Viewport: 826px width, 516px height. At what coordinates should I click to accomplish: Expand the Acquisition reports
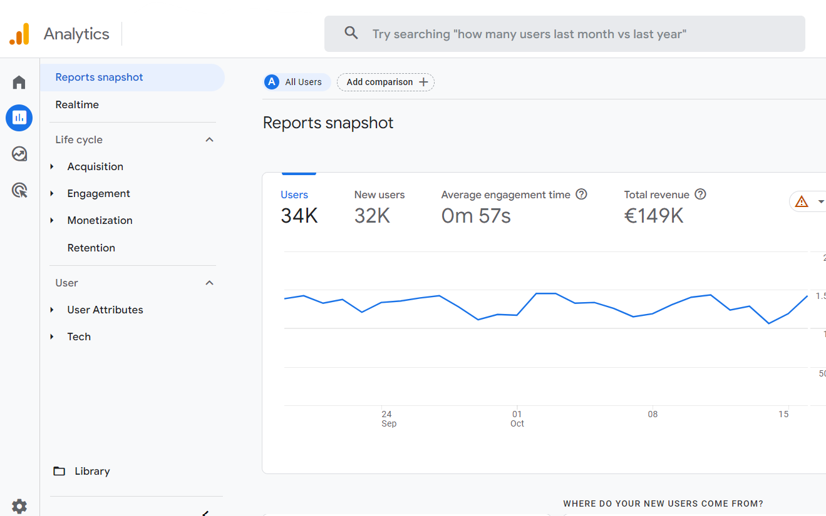(95, 166)
